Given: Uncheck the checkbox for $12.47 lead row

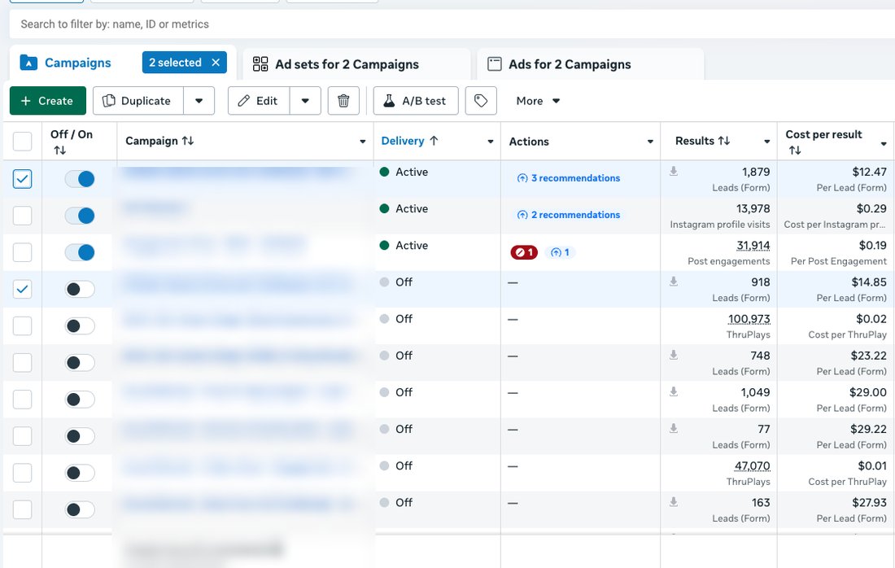Looking at the screenshot, I should 22,179.
